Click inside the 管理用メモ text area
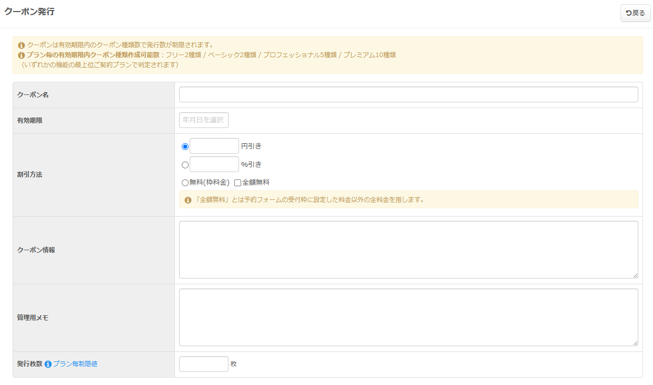Screen dimensions: 653x385 click(x=408, y=317)
